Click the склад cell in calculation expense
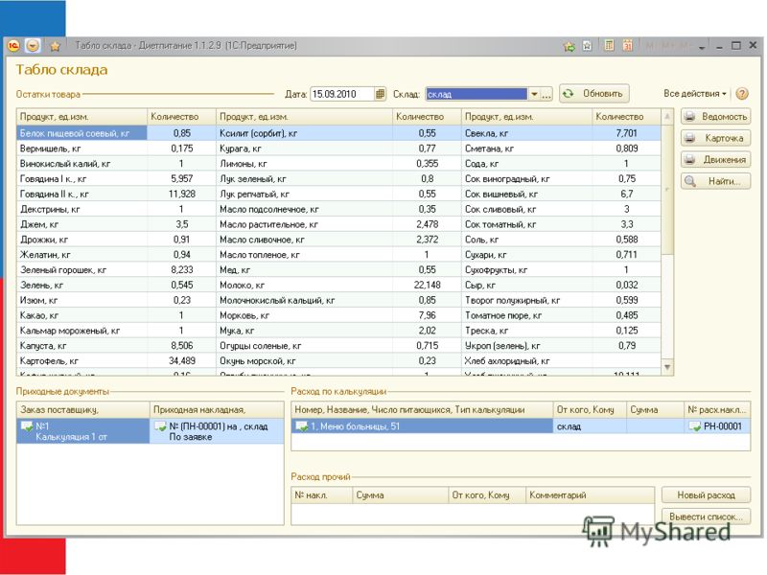Screen dimensions: 767x575 pyautogui.click(x=590, y=426)
